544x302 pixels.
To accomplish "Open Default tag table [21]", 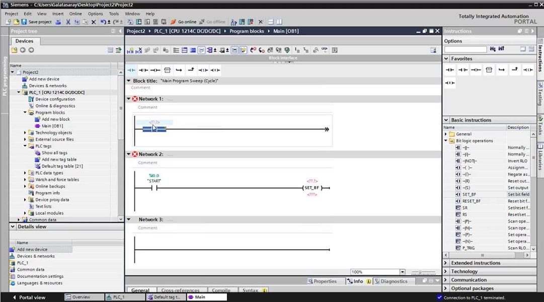I will pos(62,166).
